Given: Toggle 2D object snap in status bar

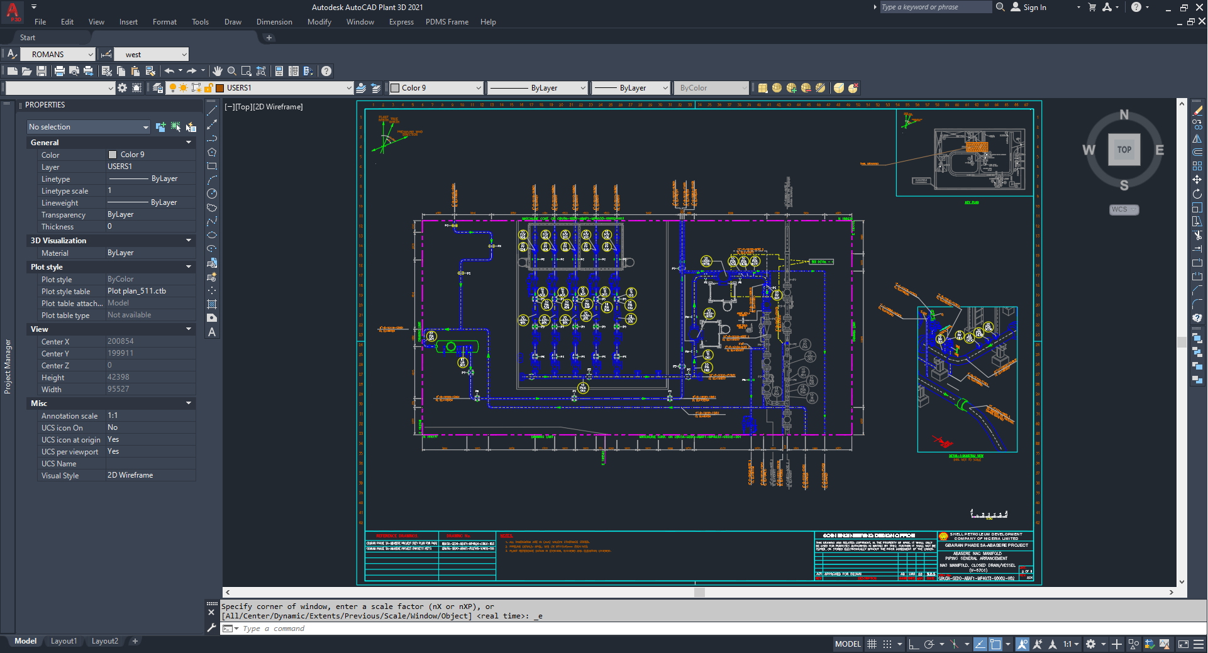Looking at the screenshot, I should coord(995,644).
